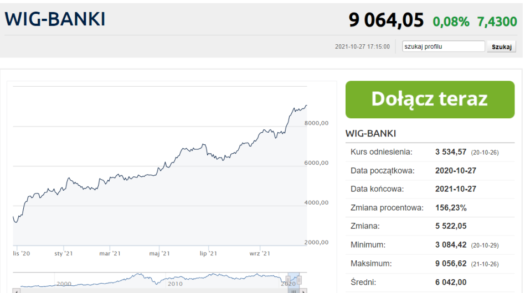525x293 pixels.
Task: Click the WIG-BANKI stats panel title
Action: 370,133
